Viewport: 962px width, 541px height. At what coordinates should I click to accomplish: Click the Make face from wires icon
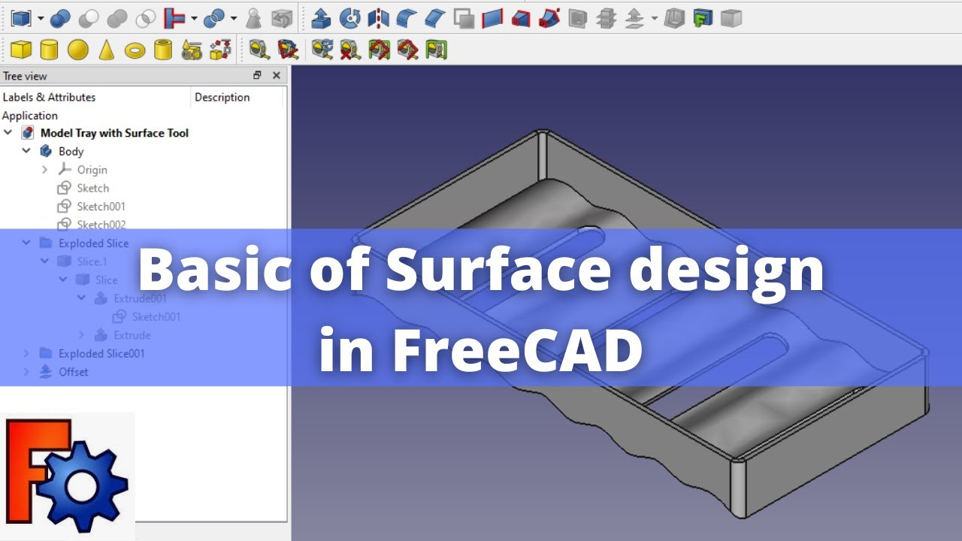tap(464, 17)
